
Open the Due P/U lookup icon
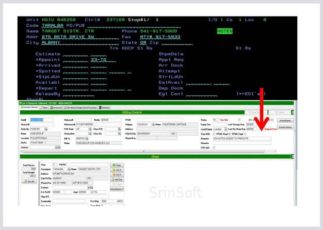pos(119,129)
